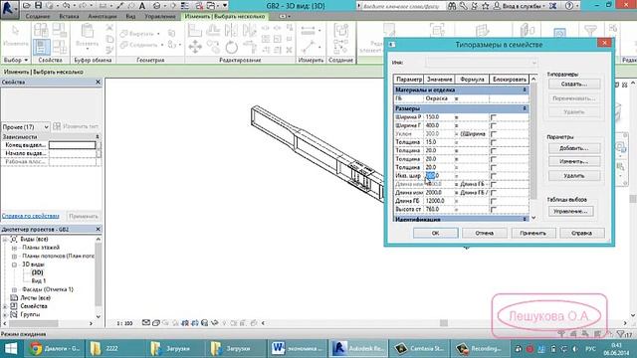This screenshot has height=358, width=637.
Task: Select the Move tool in Редактирование panel
Action: pos(195,47)
